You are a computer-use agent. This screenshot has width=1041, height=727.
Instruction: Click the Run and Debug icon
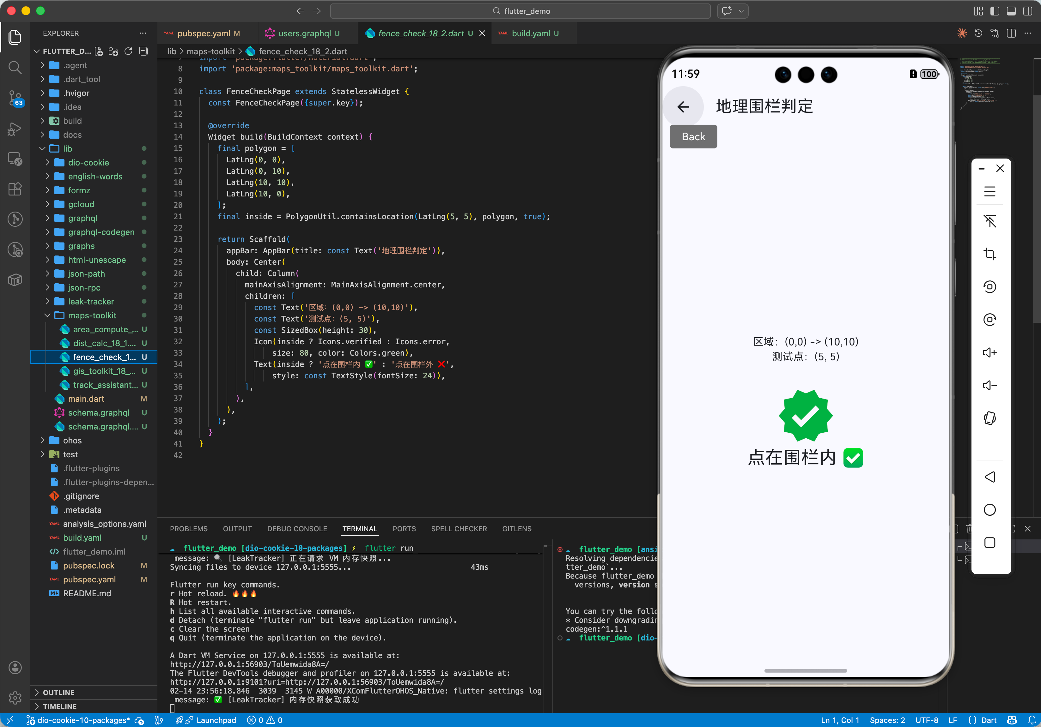click(x=15, y=129)
